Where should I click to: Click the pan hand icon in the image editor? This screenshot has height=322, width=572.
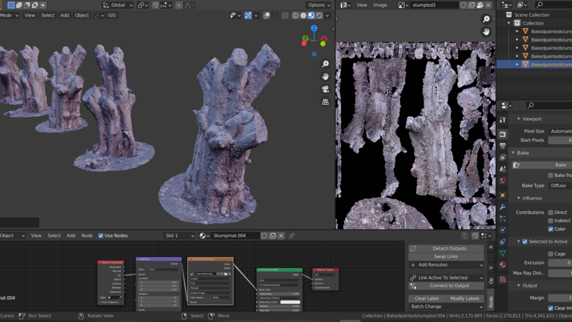pyautogui.click(x=486, y=32)
